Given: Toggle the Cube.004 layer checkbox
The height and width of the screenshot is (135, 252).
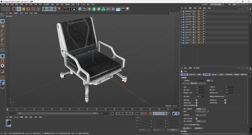Looking at the screenshot, I should click(x=194, y=16).
